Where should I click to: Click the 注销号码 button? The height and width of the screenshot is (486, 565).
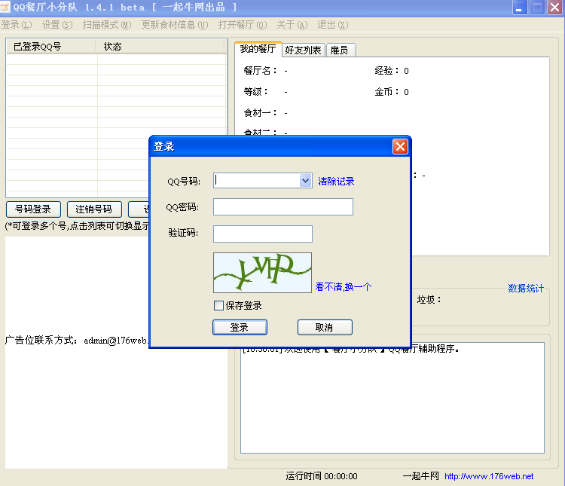pos(94,209)
